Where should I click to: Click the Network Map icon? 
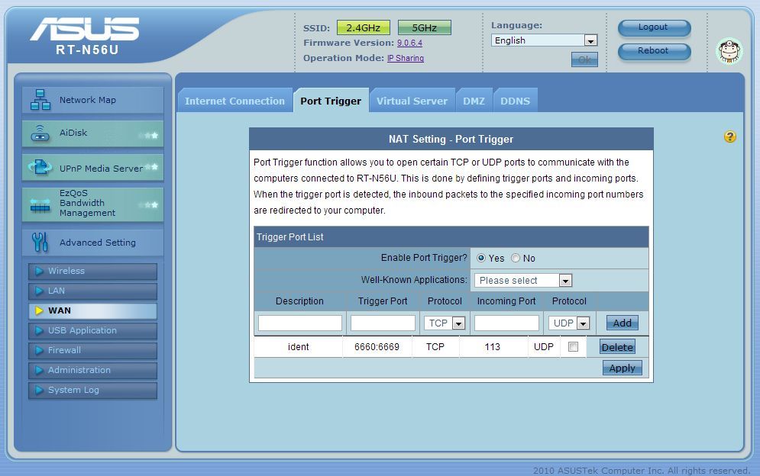[40, 100]
